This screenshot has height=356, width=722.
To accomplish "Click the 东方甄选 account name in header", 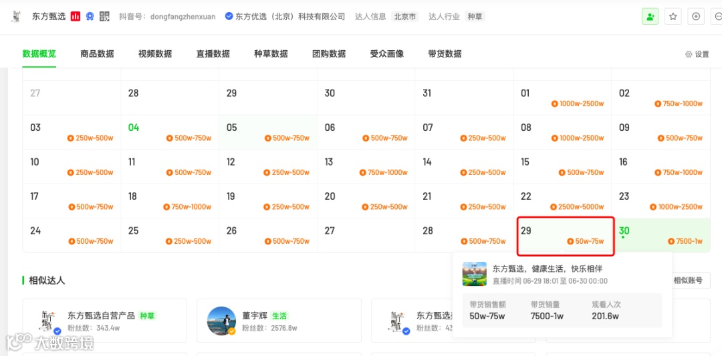I will pos(49,17).
